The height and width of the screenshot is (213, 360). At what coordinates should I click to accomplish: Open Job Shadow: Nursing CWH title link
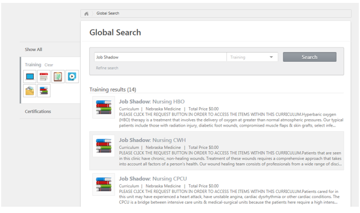tap(152, 140)
